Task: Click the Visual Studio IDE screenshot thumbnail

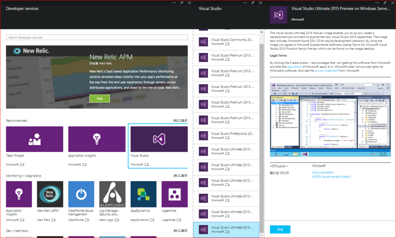Action: [x=330, y=120]
